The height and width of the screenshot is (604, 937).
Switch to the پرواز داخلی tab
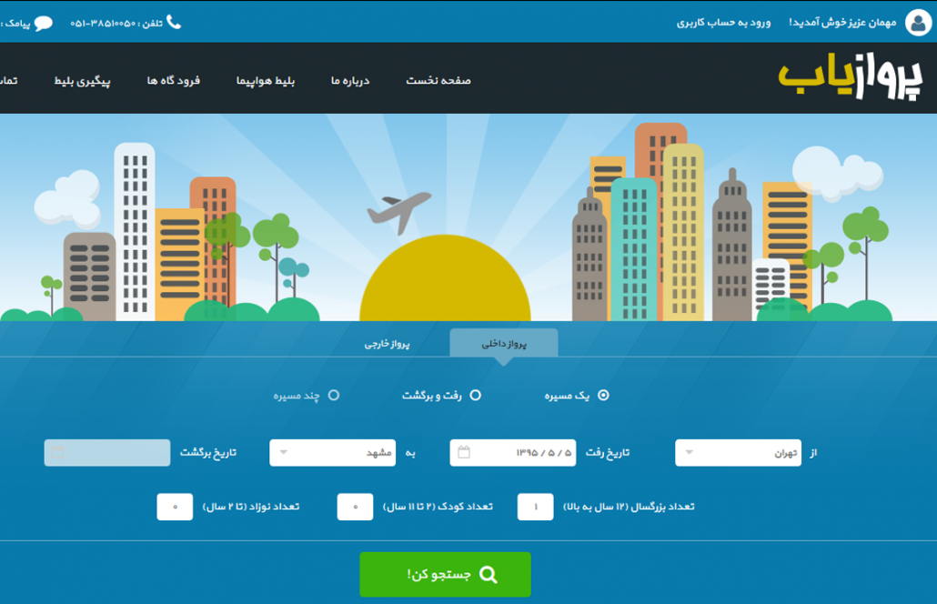point(504,345)
